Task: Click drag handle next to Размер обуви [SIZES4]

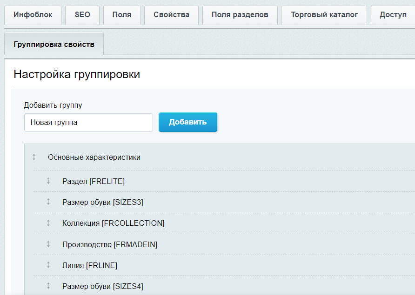Action: [x=48, y=286]
